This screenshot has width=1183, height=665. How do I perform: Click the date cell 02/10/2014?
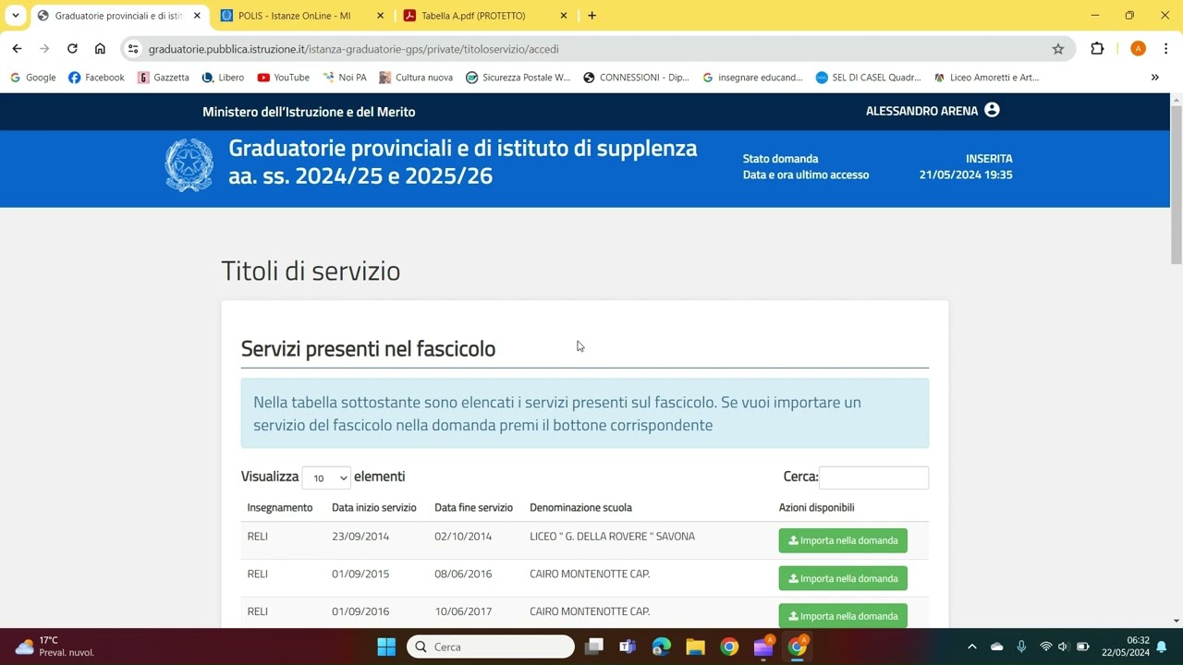coord(463,537)
